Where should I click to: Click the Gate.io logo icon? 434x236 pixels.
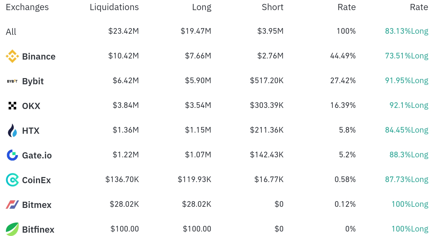12,155
